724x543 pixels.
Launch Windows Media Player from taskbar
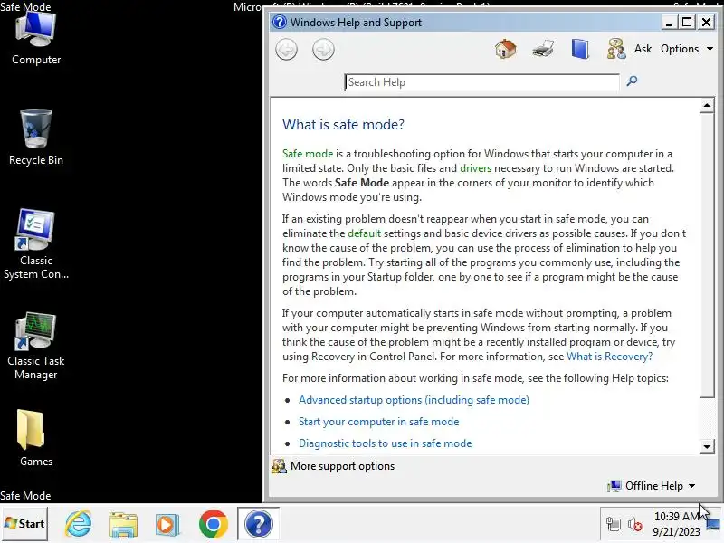click(167, 525)
